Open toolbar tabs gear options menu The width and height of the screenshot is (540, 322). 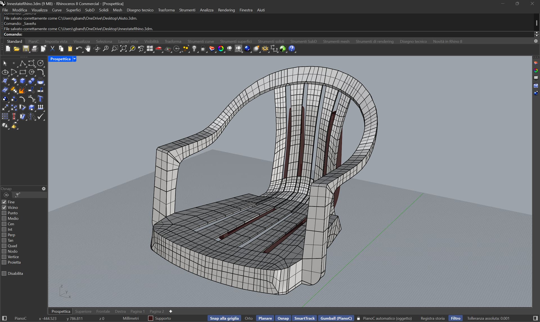point(535,41)
